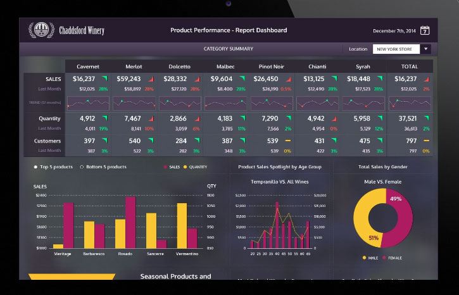Click red arrow beside Dolcetto quantity 2,866
Image resolution: width=459 pixels, height=295 pixels.
[x=198, y=118]
